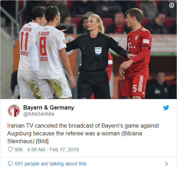177x170 pixels.
Task: Click the speech bubble reply icon
Action: (10, 164)
